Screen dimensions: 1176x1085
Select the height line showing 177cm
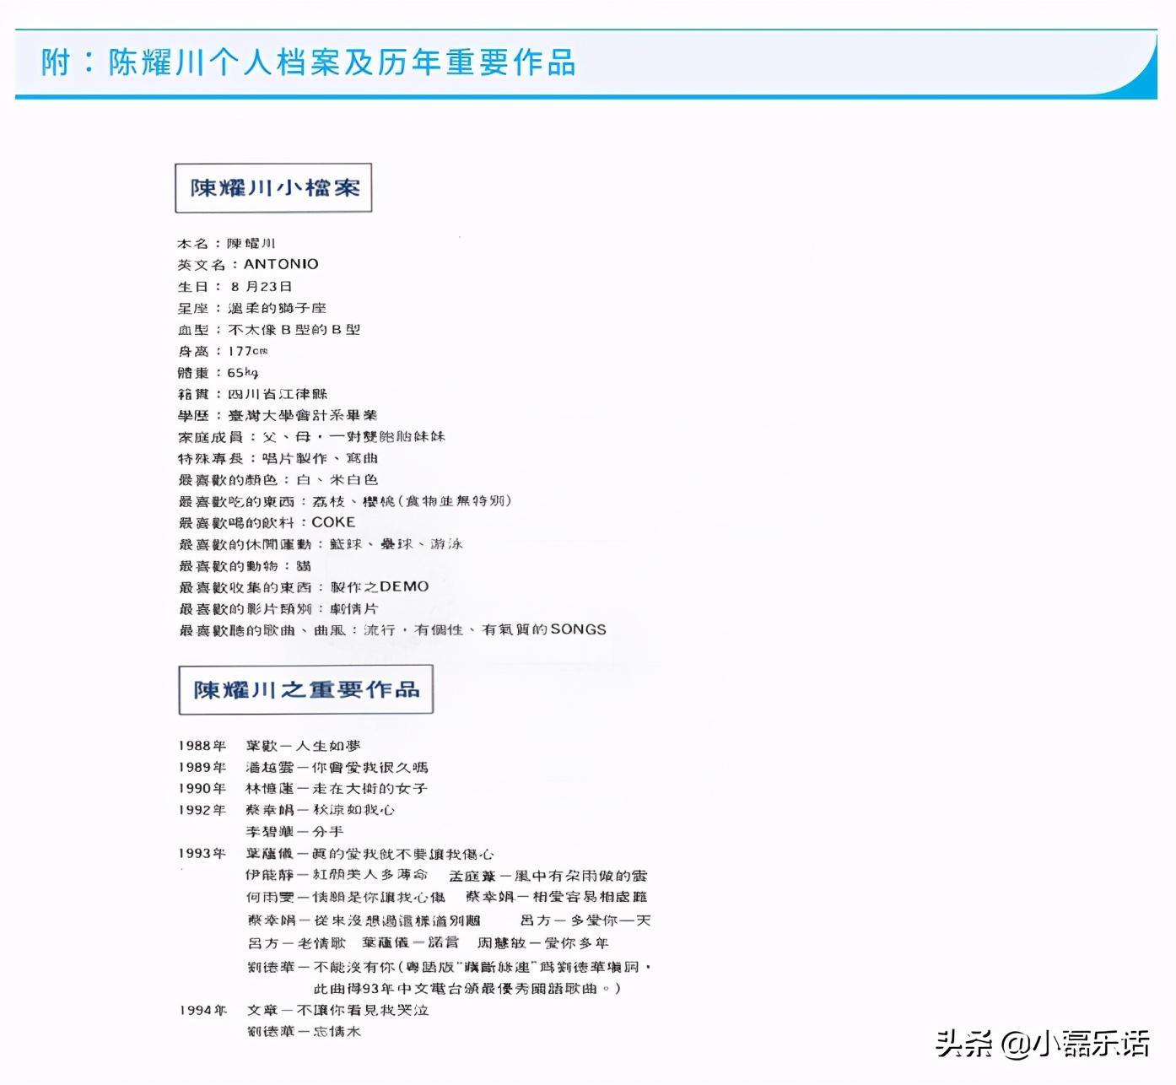223,351
